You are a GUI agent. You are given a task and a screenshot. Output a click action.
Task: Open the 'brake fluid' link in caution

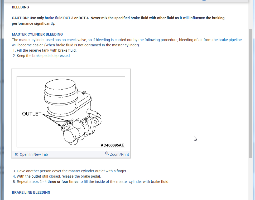point(54,18)
